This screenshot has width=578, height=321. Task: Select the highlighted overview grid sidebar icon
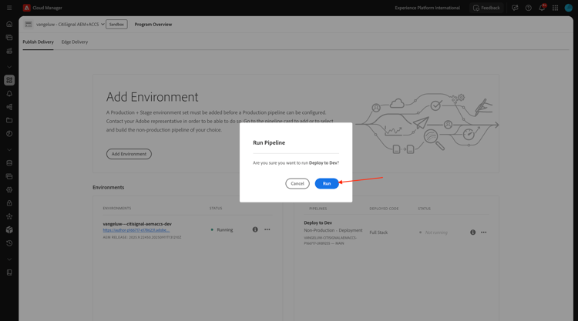click(9, 80)
